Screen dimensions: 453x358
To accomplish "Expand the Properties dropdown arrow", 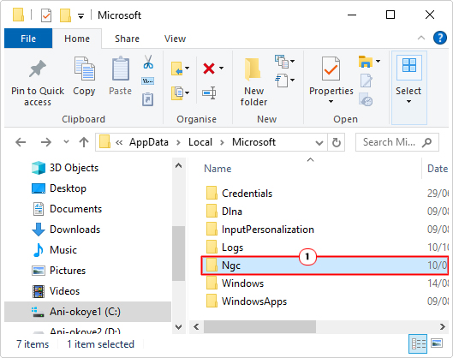I will [331, 102].
